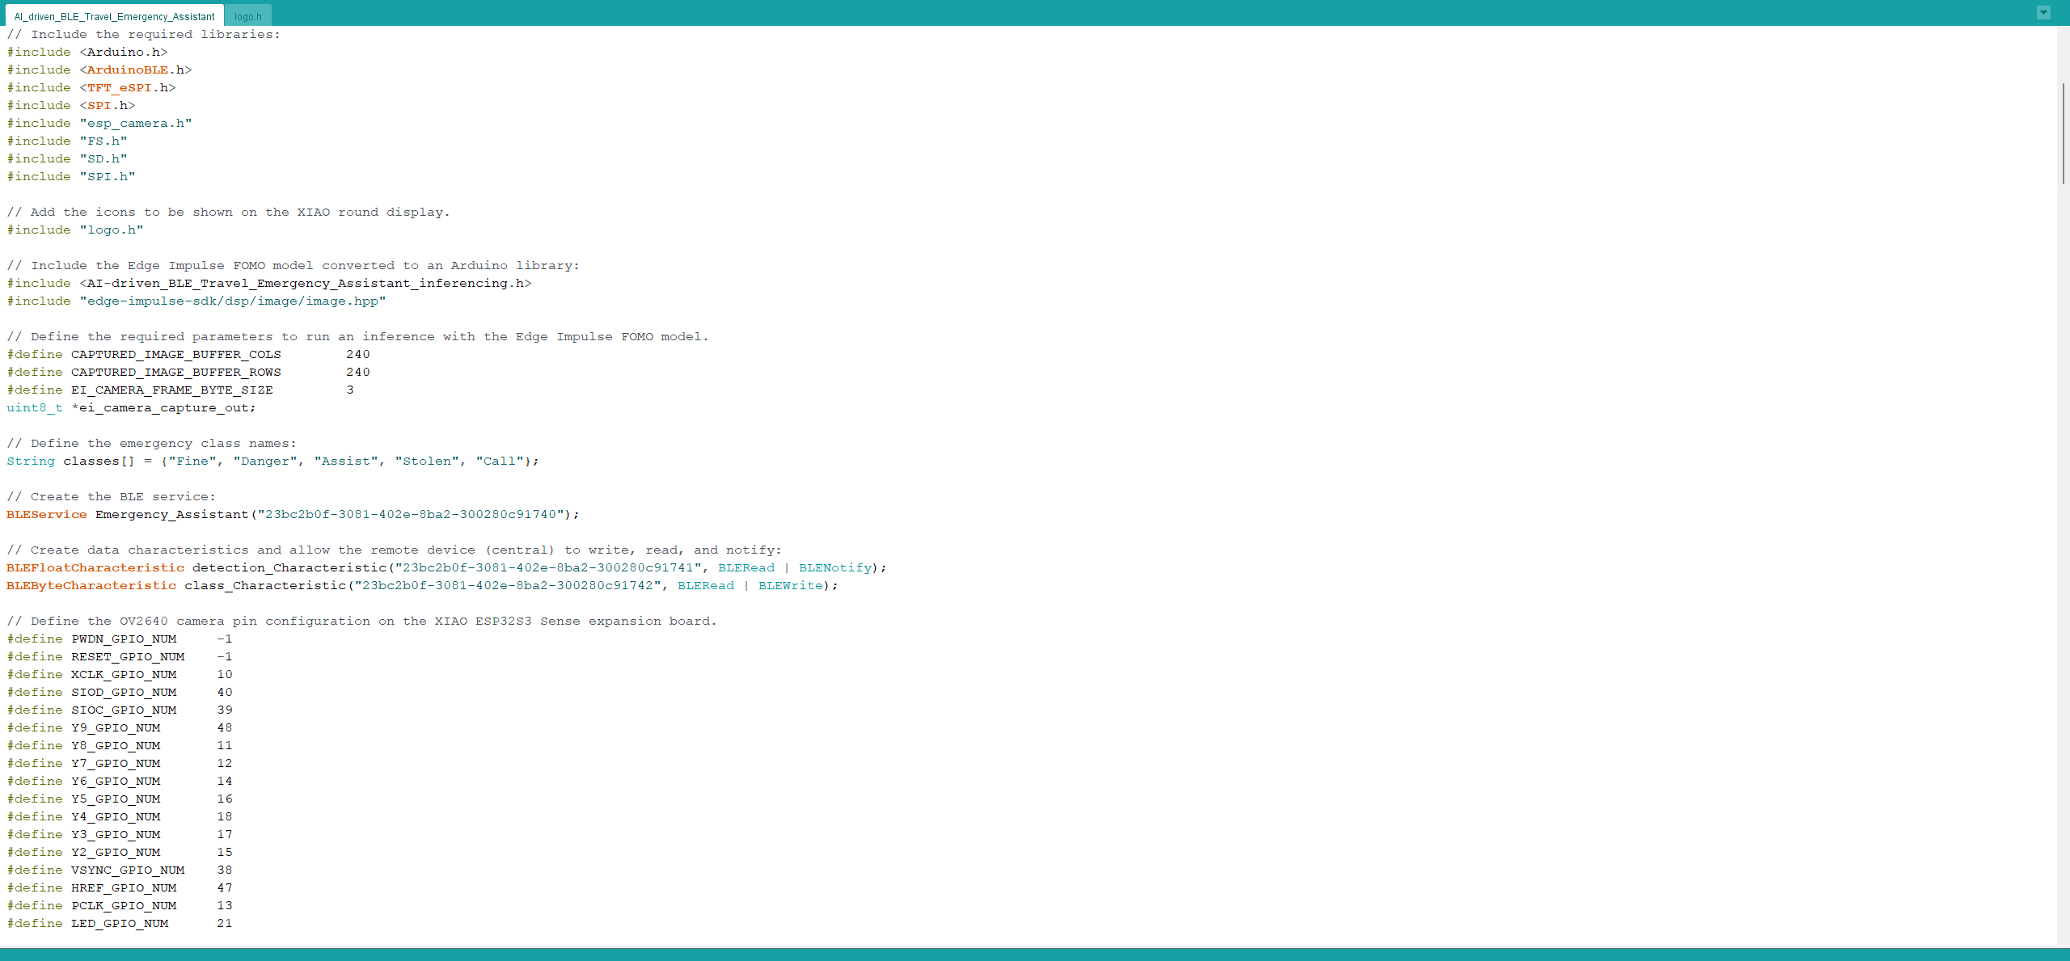
Task: Click the CAPTURED_IMAGE_BUFFER_COLS define
Action: click(175, 354)
